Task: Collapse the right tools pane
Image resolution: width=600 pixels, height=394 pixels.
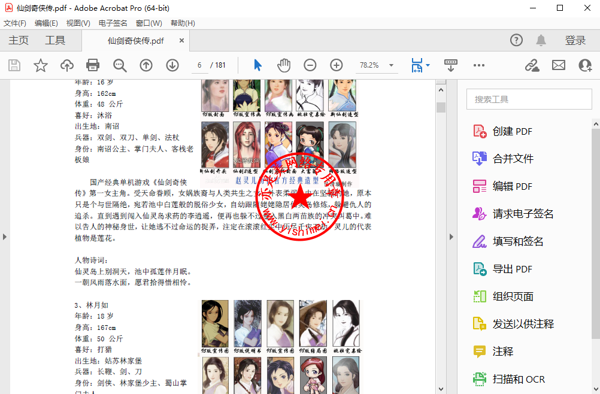Action: click(x=451, y=237)
